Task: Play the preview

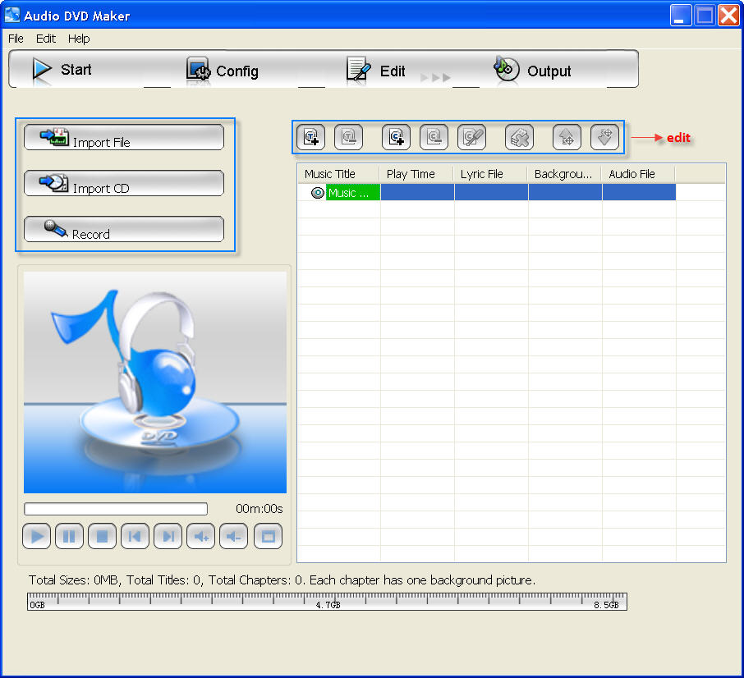Action: click(x=36, y=536)
